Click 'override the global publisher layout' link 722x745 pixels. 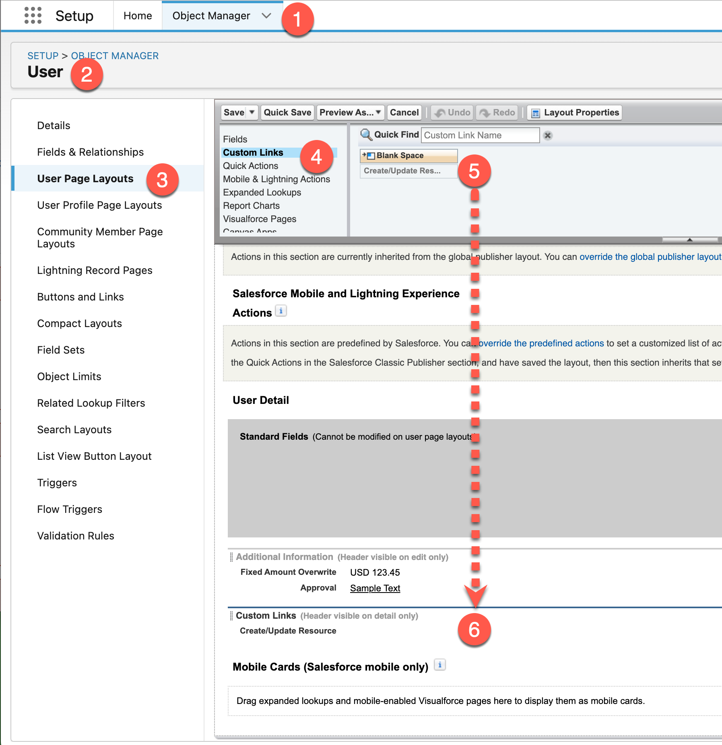[x=650, y=257]
